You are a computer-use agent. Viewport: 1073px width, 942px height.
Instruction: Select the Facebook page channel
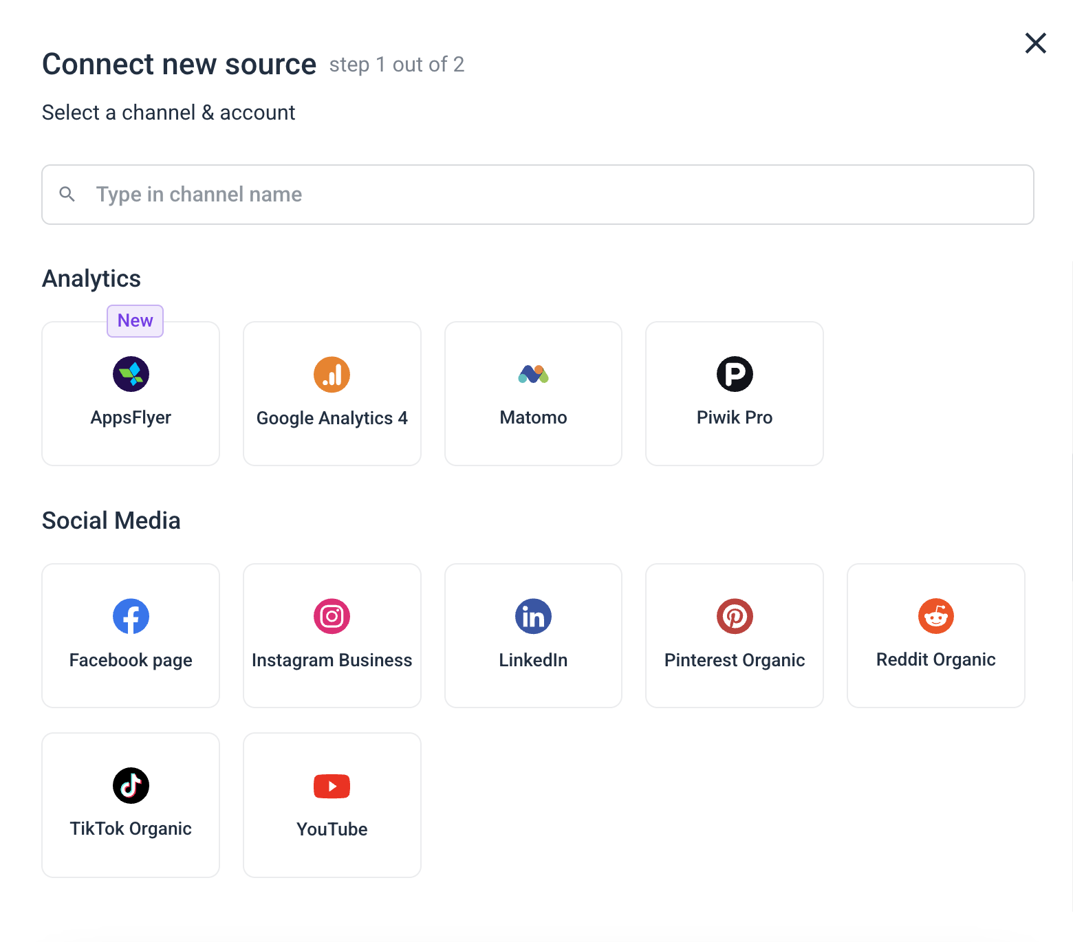(130, 635)
